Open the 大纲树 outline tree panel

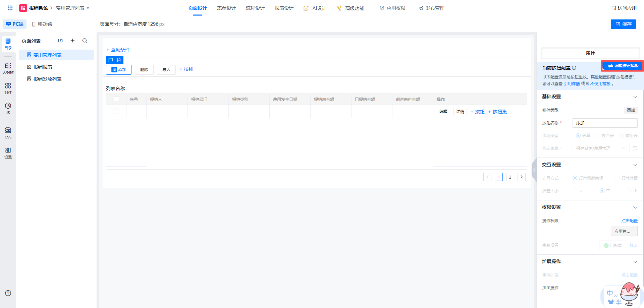click(8, 68)
